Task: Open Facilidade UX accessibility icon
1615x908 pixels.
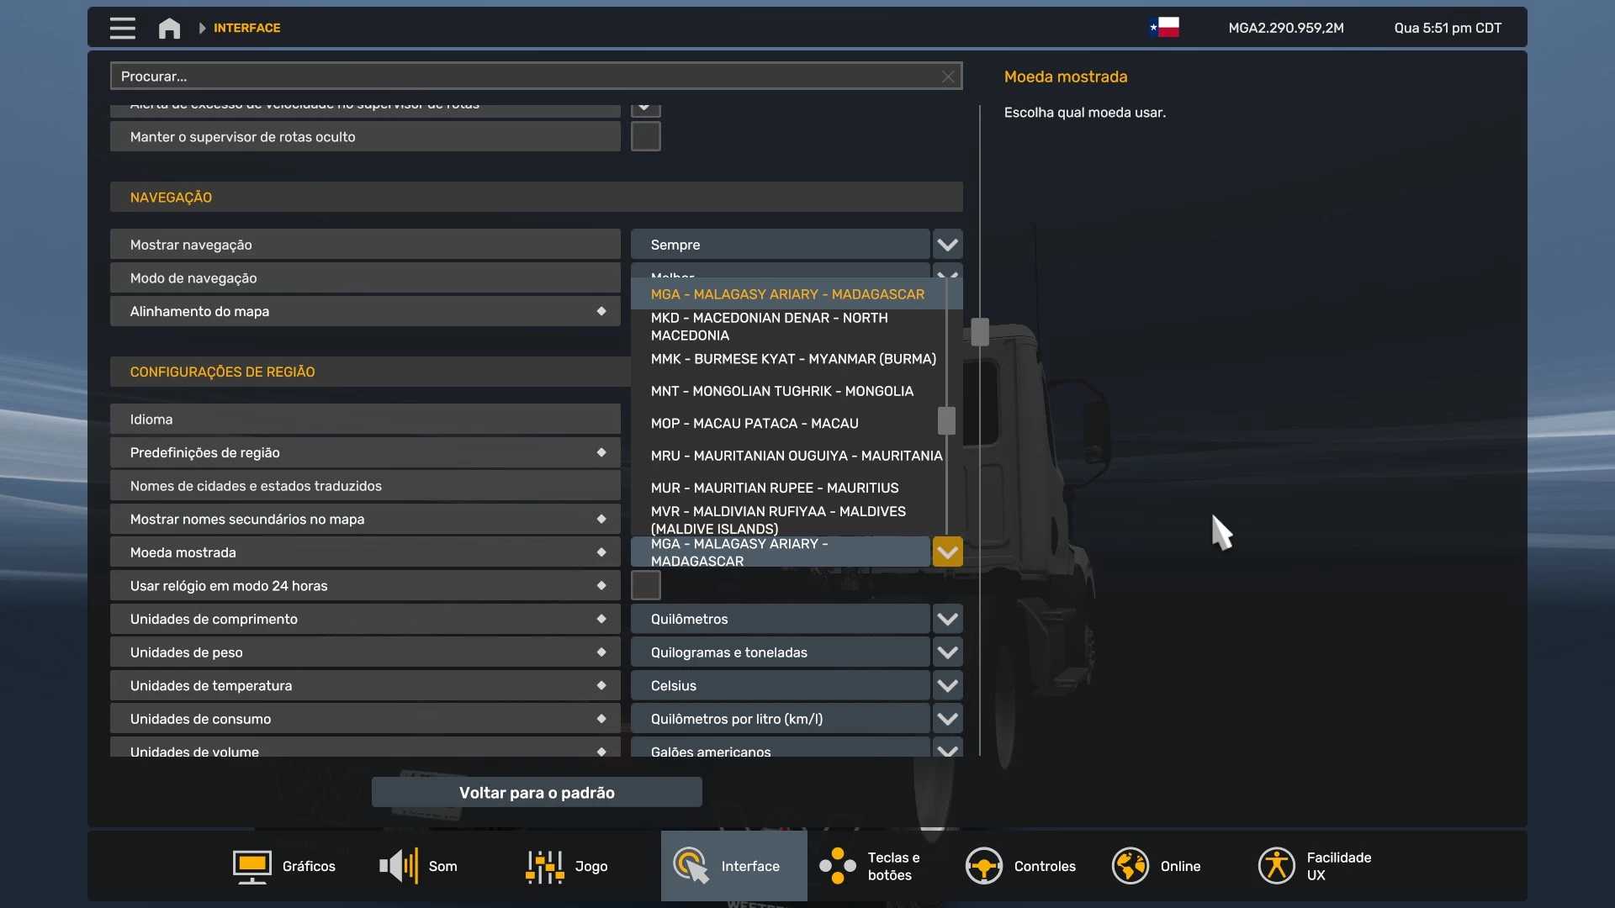Action: (x=1276, y=866)
